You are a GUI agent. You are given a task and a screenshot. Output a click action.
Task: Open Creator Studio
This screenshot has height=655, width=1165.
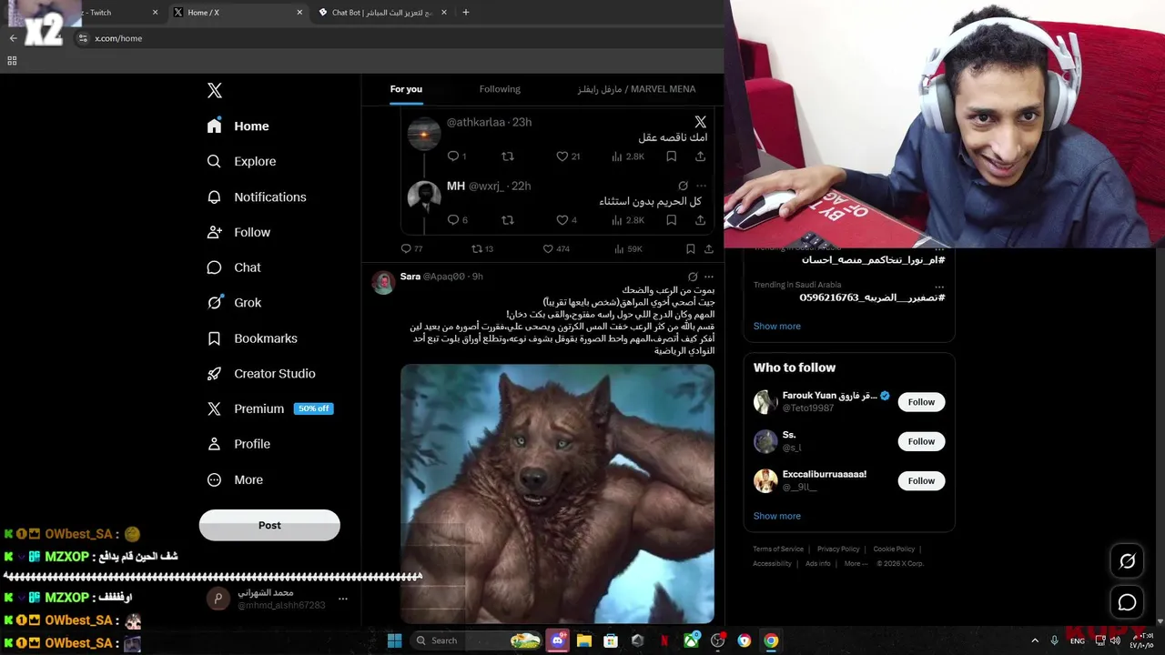pyautogui.click(x=261, y=374)
